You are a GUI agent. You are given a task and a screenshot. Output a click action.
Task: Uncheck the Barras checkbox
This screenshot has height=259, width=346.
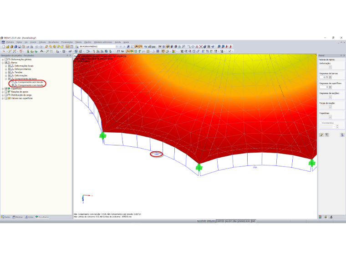(6, 63)
